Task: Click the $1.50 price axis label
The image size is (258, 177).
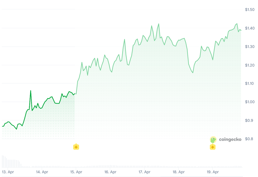Action: pos(250,10)
